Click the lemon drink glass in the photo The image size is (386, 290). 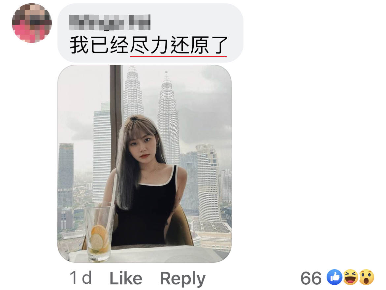pos(99,231)
